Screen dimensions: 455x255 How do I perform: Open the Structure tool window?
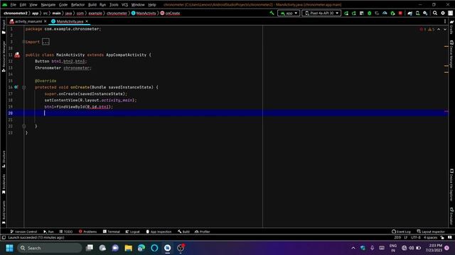[4, 159]
